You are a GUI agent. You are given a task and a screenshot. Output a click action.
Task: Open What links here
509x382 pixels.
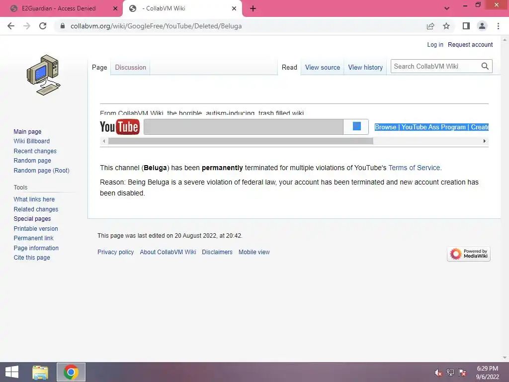tap(34, 199)
